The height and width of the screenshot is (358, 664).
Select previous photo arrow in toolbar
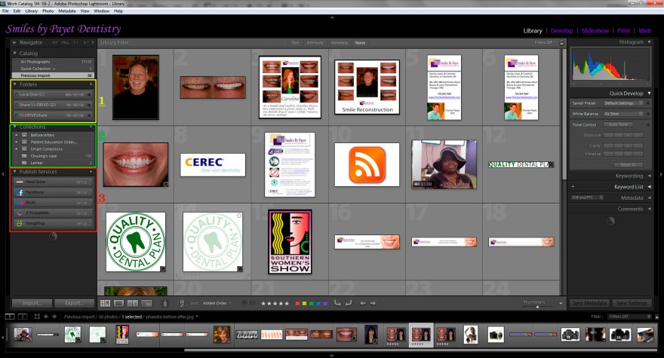pyautogui.click(x=362, y=303)
